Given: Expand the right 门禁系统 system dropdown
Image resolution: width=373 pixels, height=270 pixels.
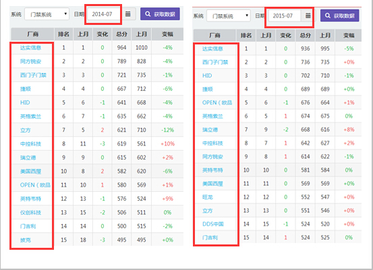Looking at the screenshot, I should click(x=229, y=16).
